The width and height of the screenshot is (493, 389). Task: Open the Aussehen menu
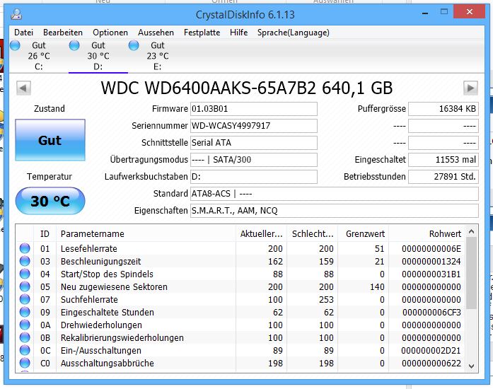click(156, 33)
